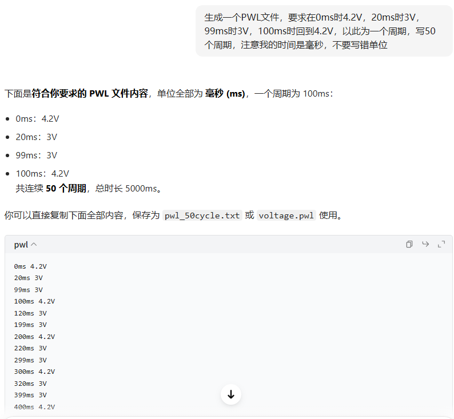Click the bold text "毫秒 (ms)"
Image resolution: width=454 pixels, height=419 pixels.
tap(225, 94)
